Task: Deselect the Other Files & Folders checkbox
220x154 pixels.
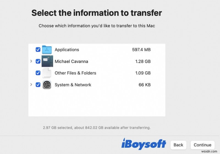Action: 38,73
